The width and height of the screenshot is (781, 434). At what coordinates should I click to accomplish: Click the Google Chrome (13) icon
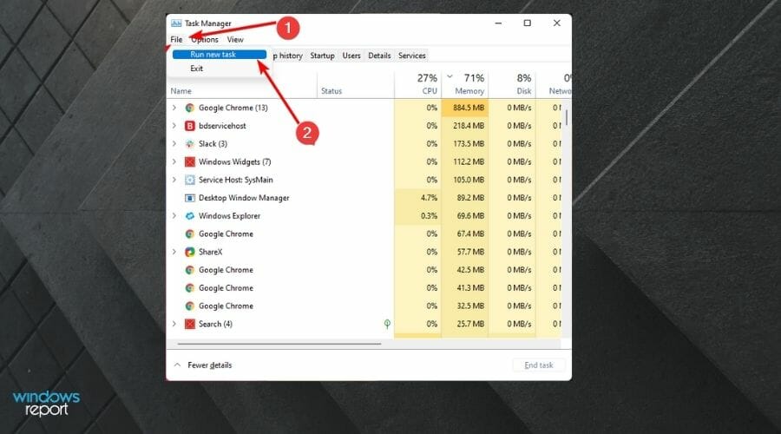click(190, 108)
